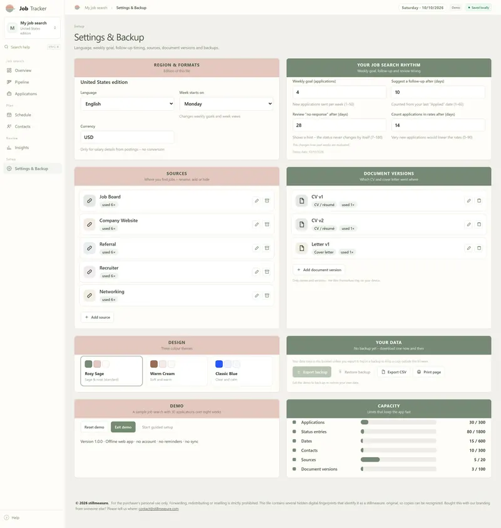The height and width of the screenshot is (528, 501).
Task: Click the Job Board link icon
Action: click(90, 200)
